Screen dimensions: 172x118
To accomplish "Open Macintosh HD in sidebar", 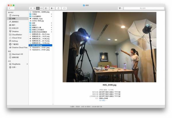I will click(18, 54).
